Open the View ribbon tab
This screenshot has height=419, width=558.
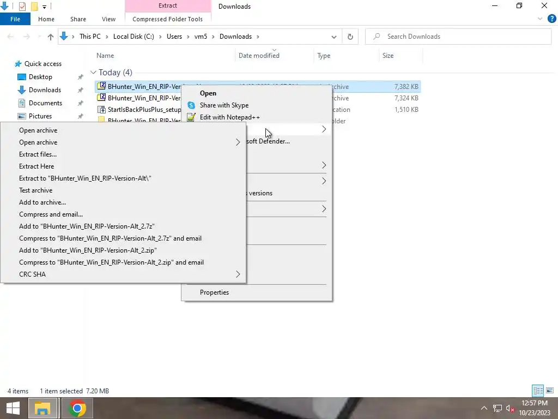108,19
